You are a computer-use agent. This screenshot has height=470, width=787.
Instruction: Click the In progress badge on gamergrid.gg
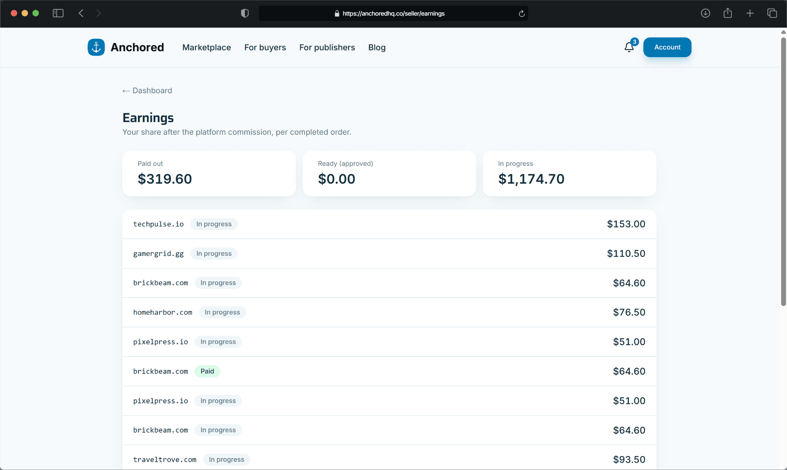pyautogui.click(x=214, y=253)
